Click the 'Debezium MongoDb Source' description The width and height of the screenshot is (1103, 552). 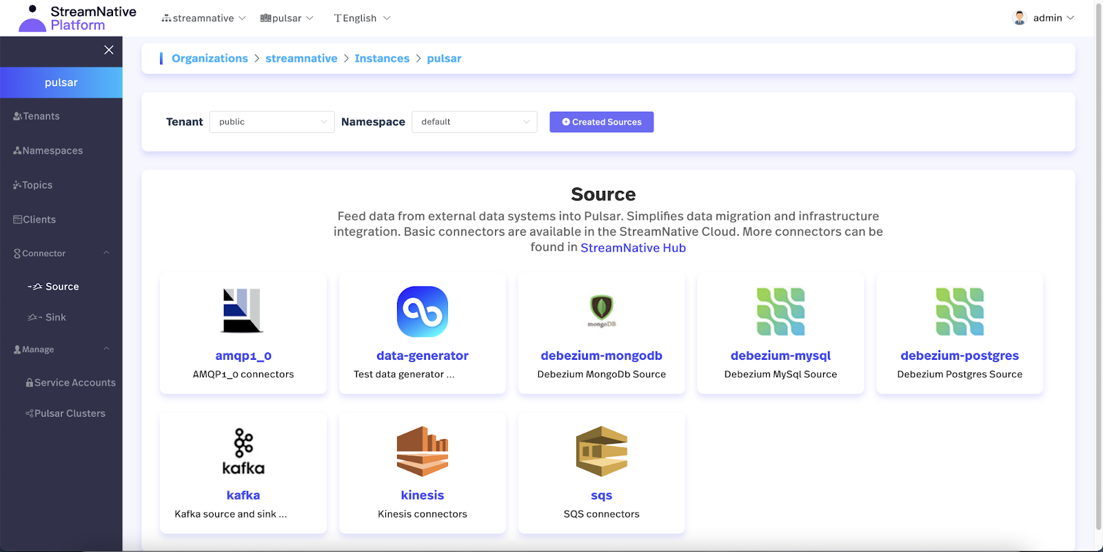pos(601,374)
